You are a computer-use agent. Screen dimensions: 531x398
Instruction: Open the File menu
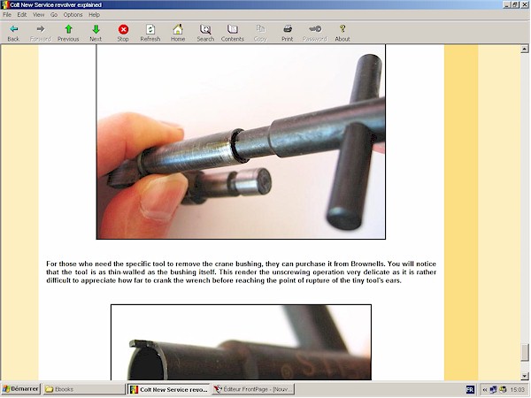7,14
